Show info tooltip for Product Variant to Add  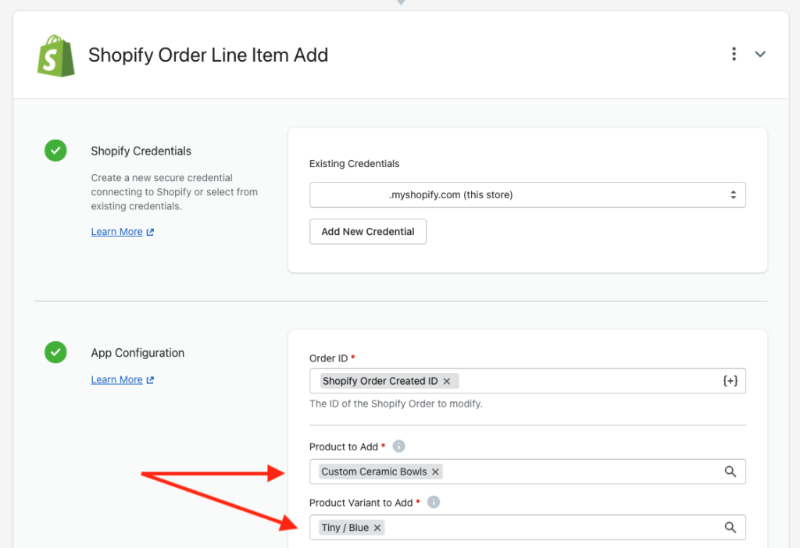click(x=434, y=502)
